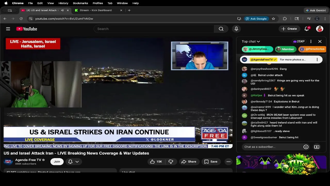Open live chat options menu
330x186 pixels.
[x=311, y=41]
